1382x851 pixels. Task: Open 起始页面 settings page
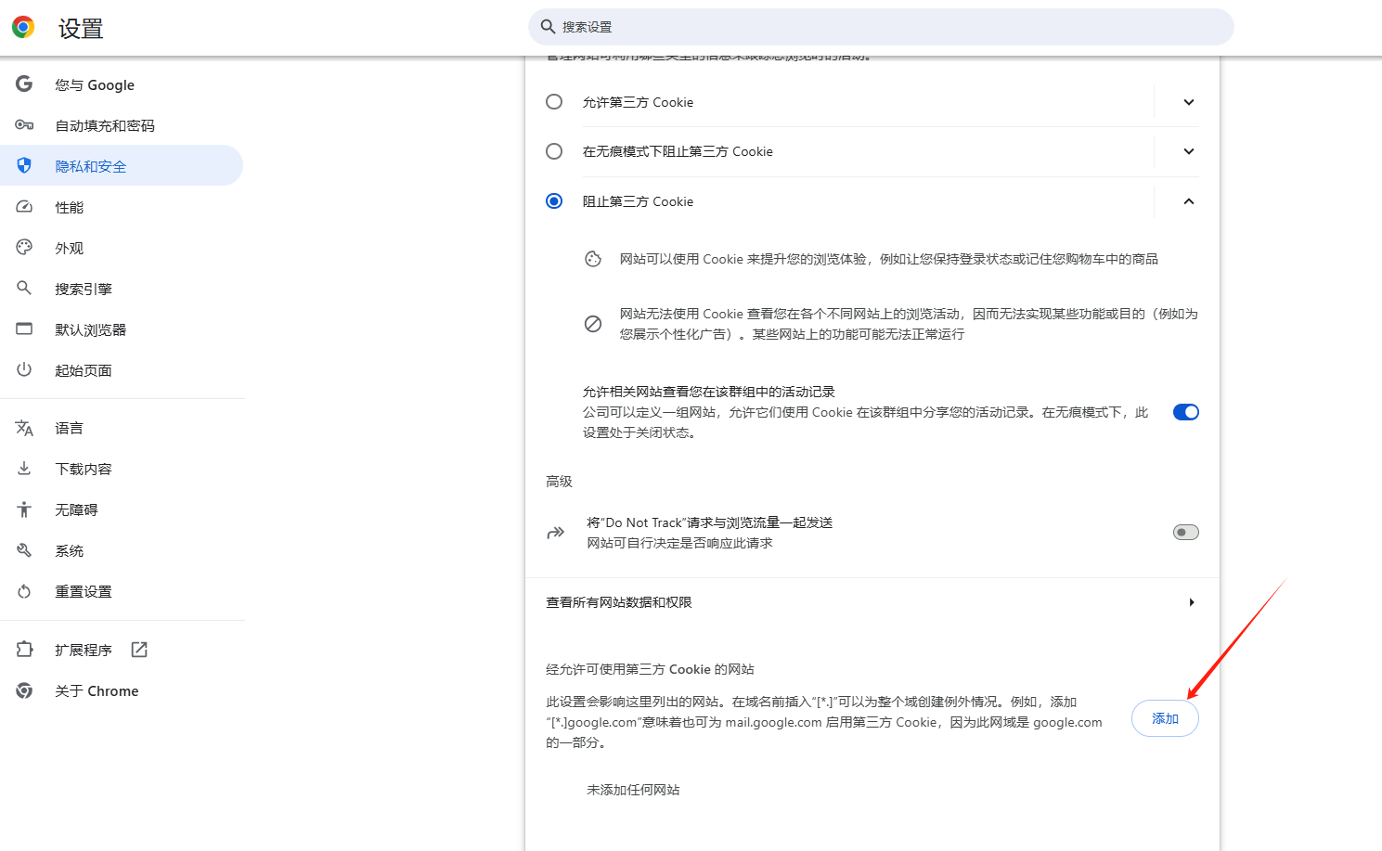(122, 370)
